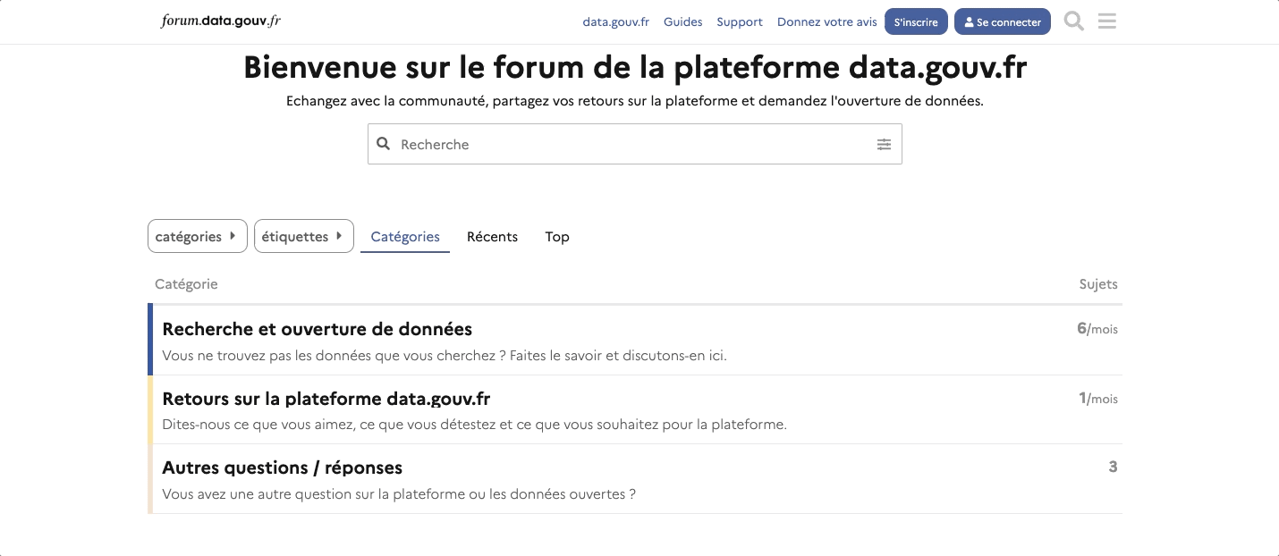Select the Catégories tab
Image resolution: width=1279 pixels, height=556 pixels.
point(404,236)
